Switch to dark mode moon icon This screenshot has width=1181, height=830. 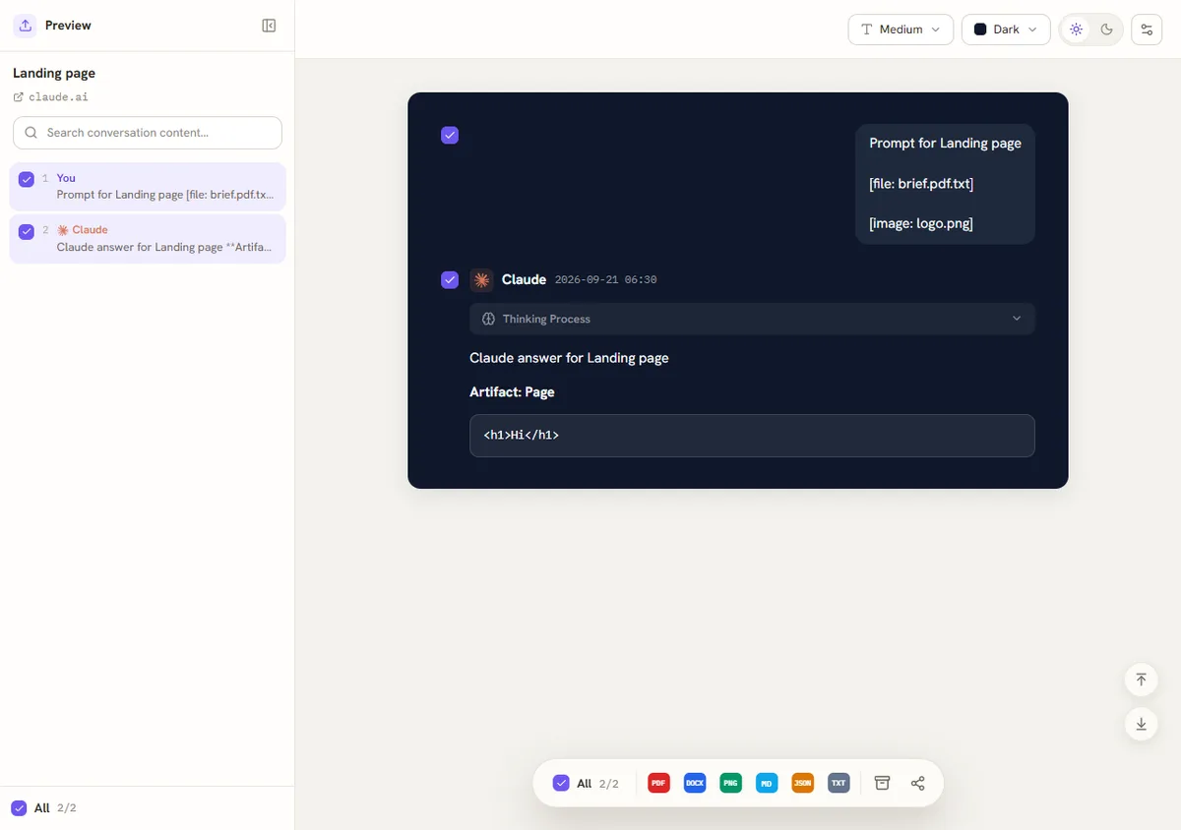[x=1107, y=30]
